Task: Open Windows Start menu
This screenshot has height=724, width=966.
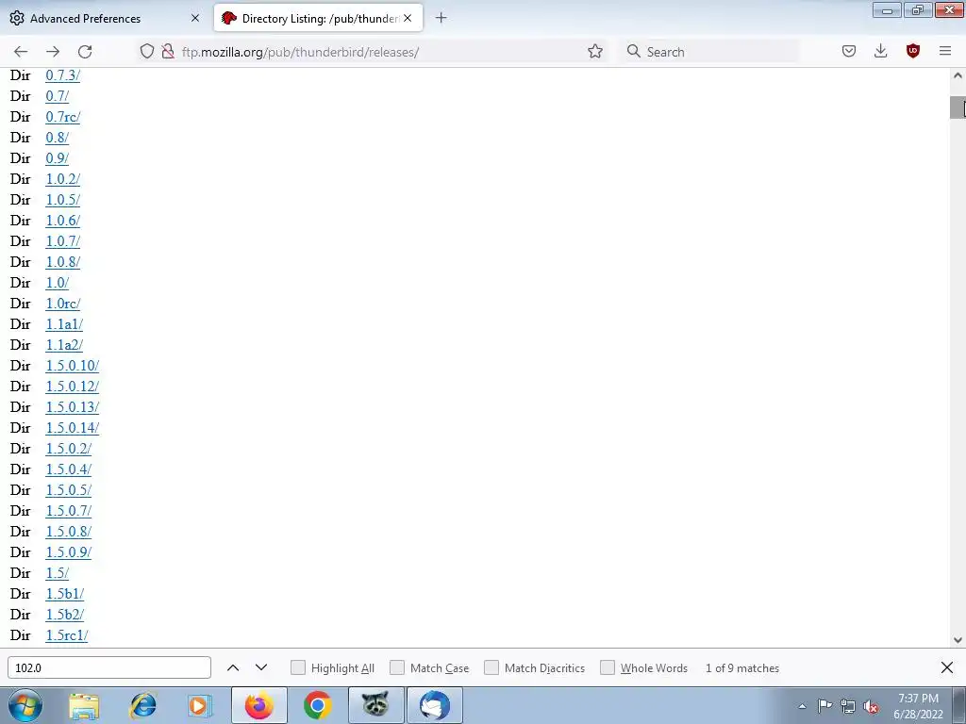Action: click(25, 705)
